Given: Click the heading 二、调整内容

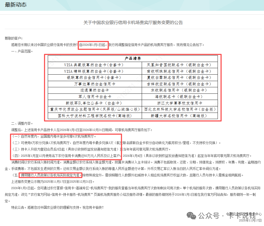Looking at the screenshot, I should [22, 123].
